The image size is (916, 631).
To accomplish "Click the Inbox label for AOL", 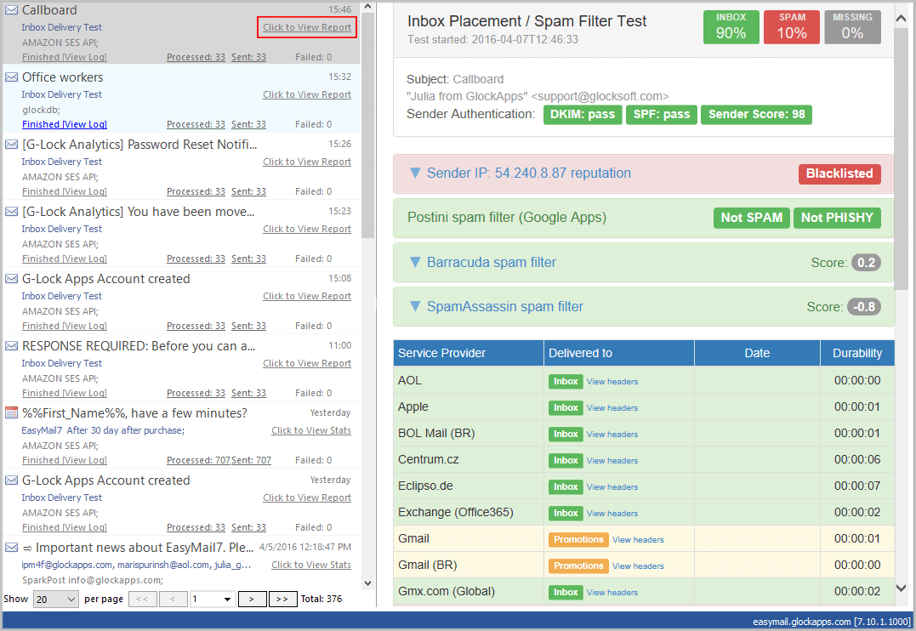I will pyautogui.click(x=566, y=382).
